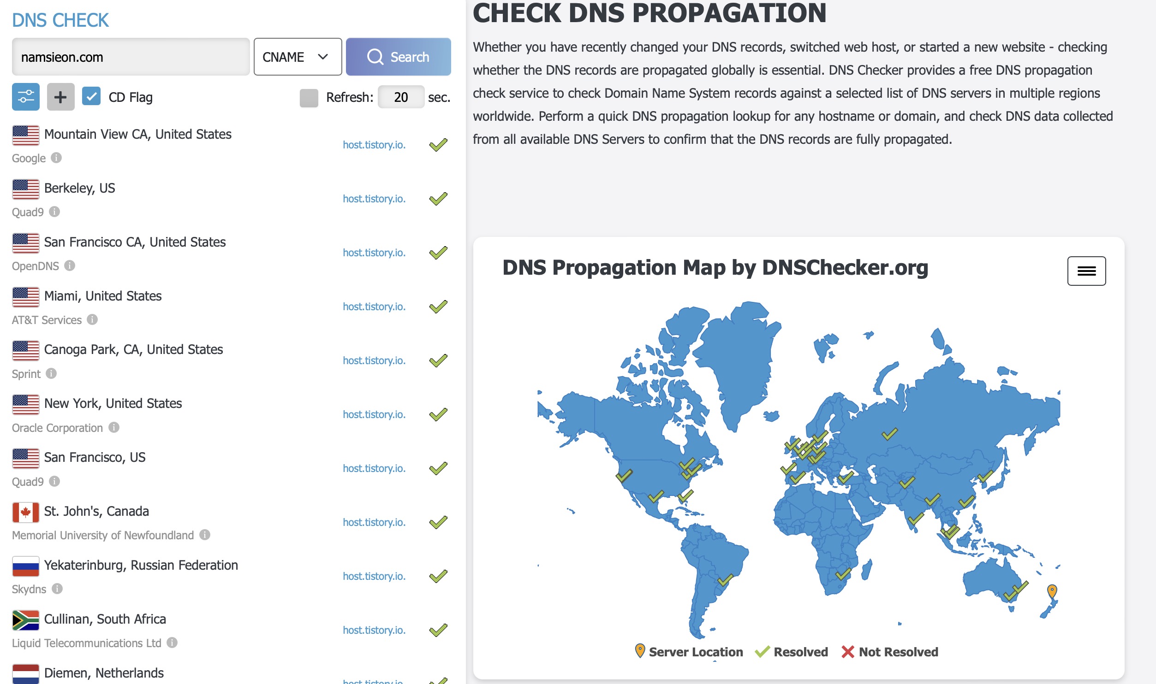
Task: Uncheck the CD Flag checkbox
Action: (91, 97)
